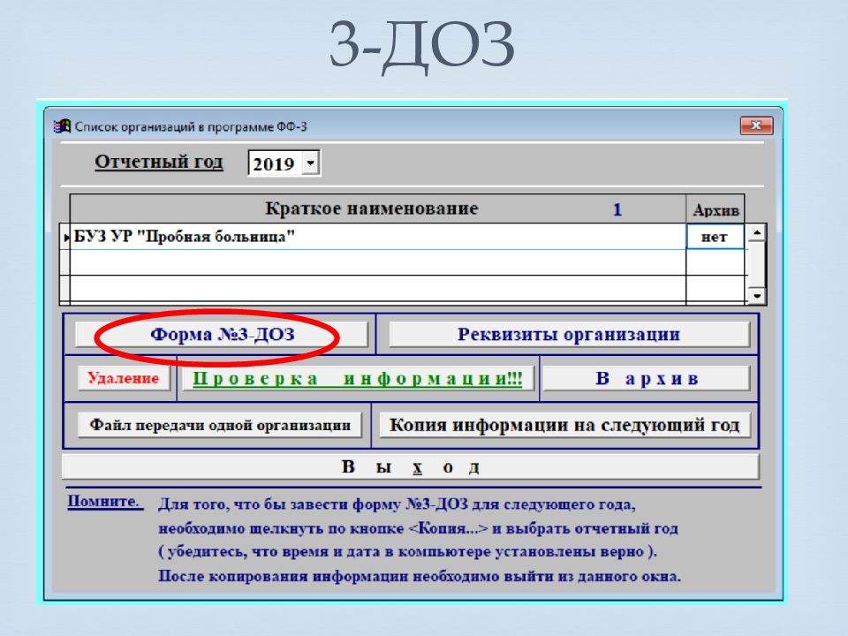Run 'Проверка информации!!!'
Screen dimensions: 848x636
coord(358,379)
